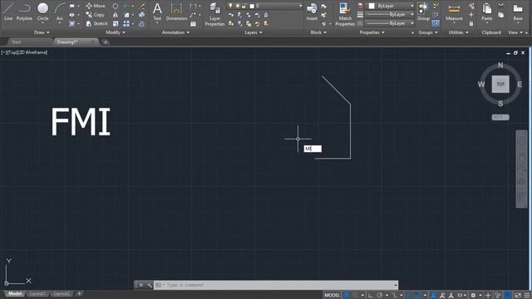Select the Array tool icon
The height and width of the screenshot is (299, 532).
pyautogui.click(x=126, y=23)
